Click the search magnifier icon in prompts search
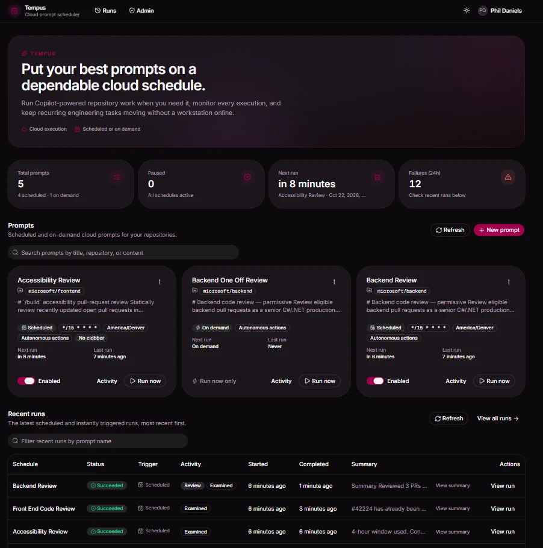Image resolution: width=543 pixels, height=548 pixels. tap(16, 252)
